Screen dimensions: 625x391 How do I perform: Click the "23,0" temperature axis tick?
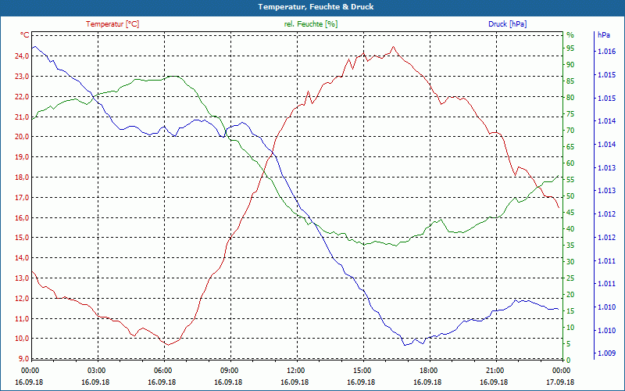click(22, 76)
